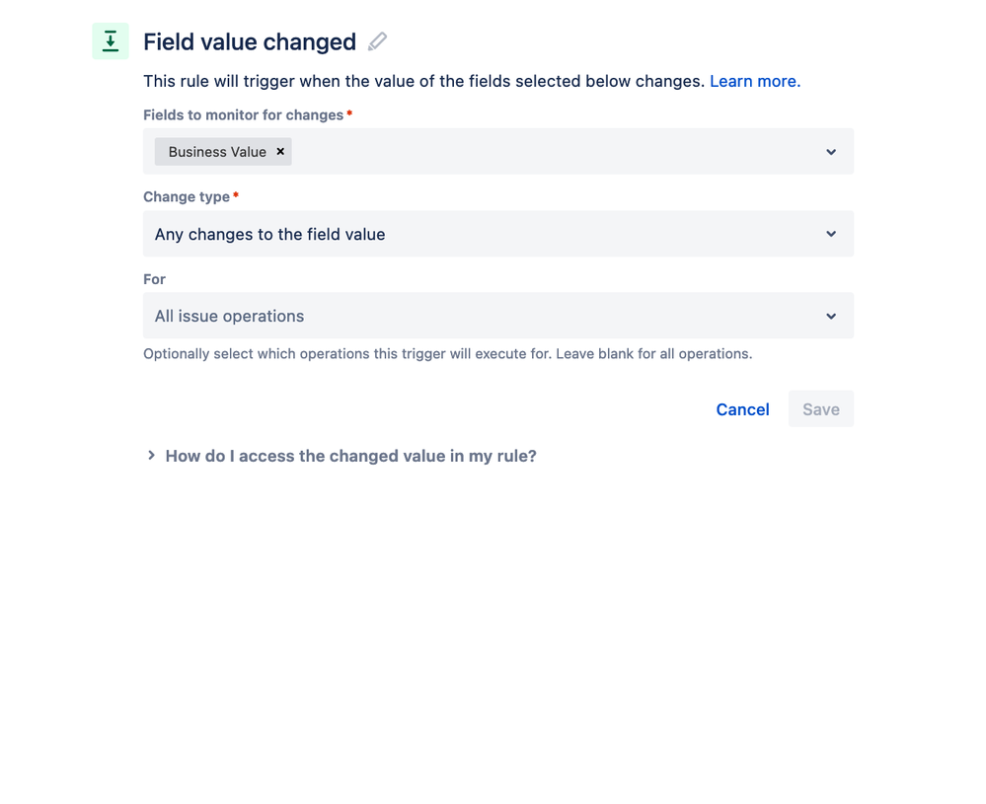
Task: Click the 'Field value changed' title text
Action: point(250,41)
